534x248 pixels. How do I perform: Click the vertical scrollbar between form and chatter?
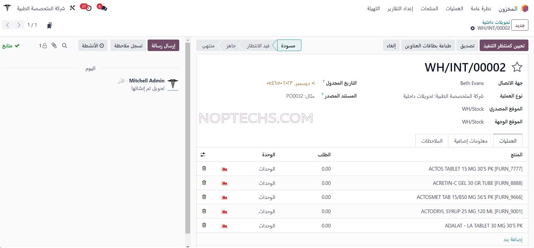pyautogui.click(x=187, y=138)
